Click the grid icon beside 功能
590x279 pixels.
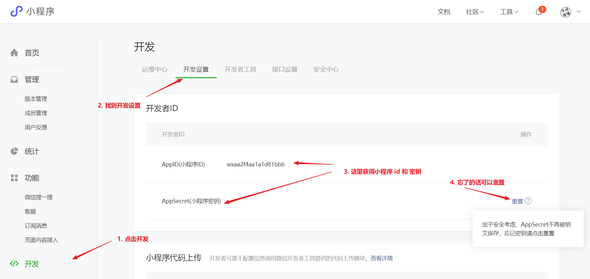tap(14, 178)
